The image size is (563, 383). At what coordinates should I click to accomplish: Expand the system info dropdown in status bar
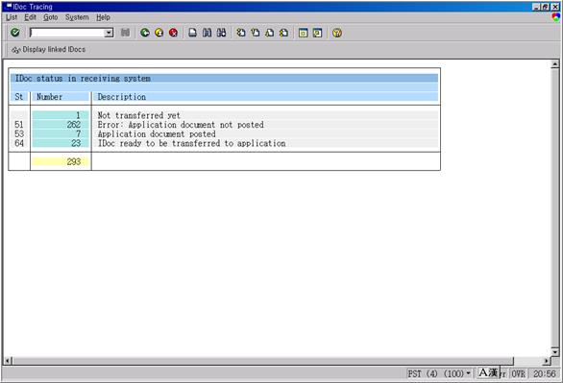468,373
